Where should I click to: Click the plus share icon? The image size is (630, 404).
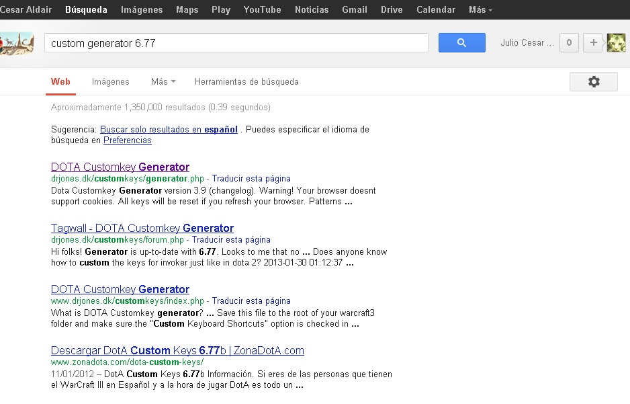click(593, 42)
